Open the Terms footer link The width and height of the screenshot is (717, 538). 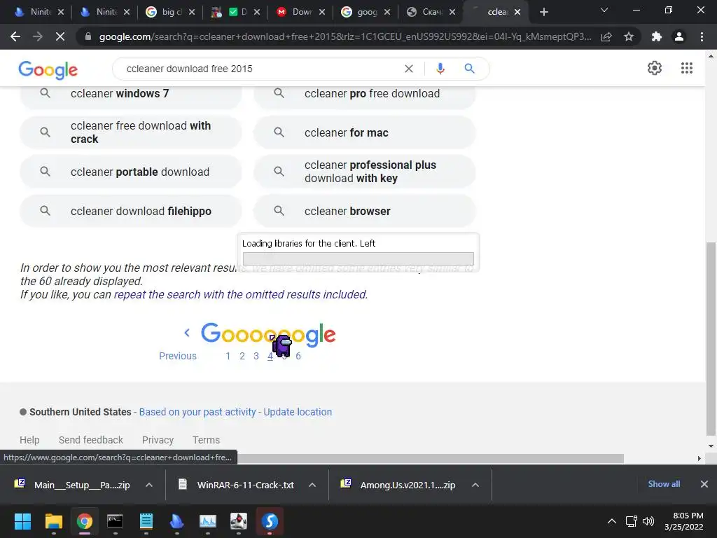pos(207,440)
